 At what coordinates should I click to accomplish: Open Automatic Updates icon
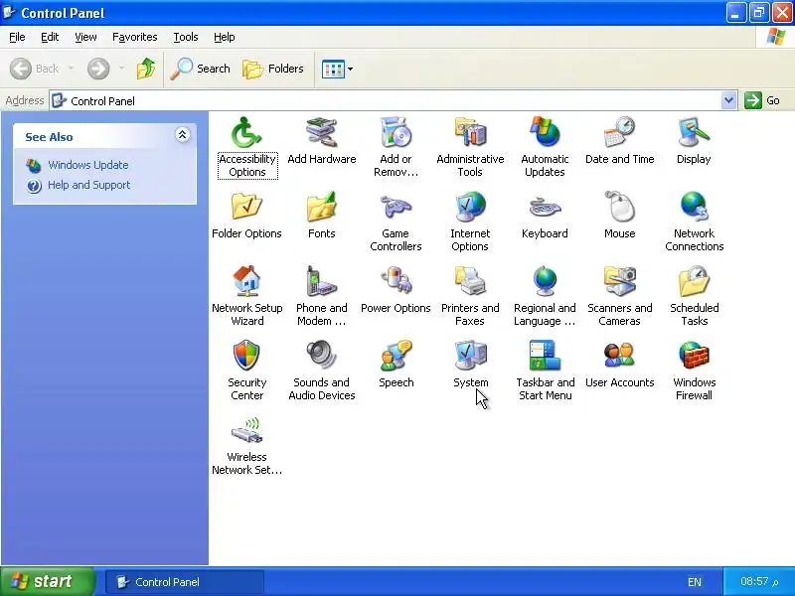(545, 132)
